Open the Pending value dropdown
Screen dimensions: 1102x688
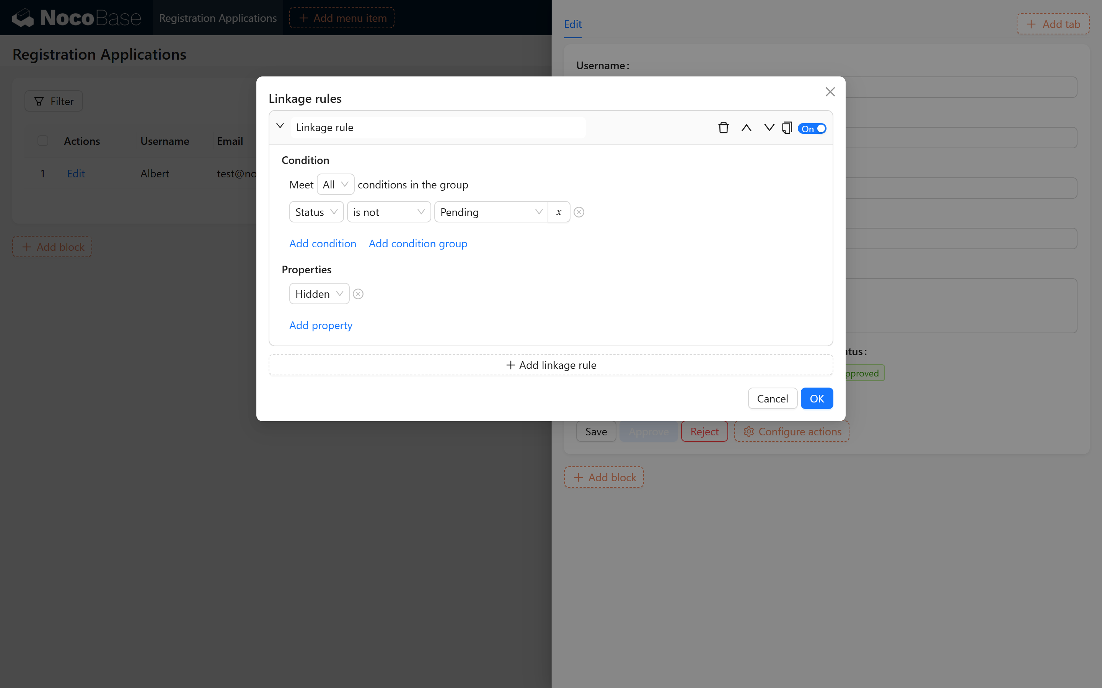[x=491, y=212]
